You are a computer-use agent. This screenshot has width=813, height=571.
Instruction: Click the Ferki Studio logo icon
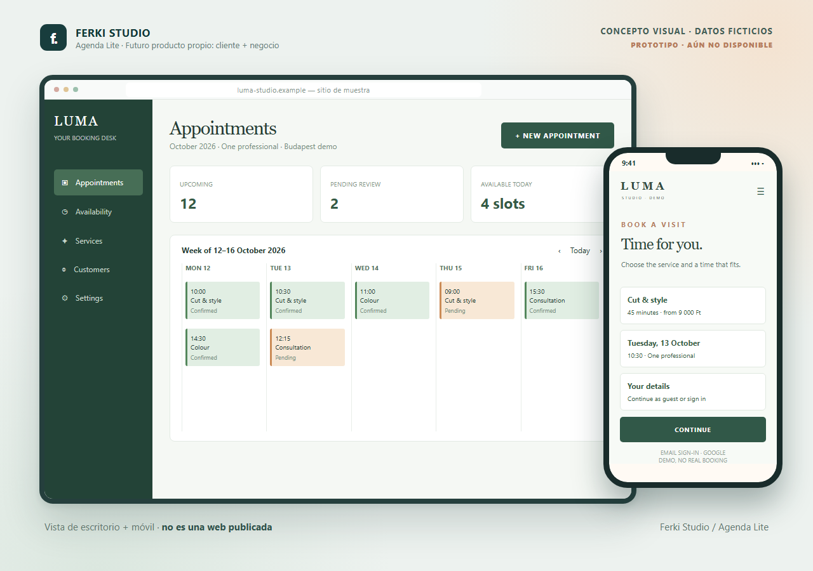click(x=53, y=37)
